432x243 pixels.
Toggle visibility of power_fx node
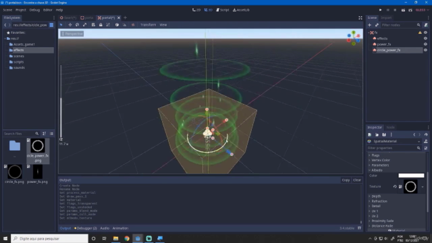[425, 45]
